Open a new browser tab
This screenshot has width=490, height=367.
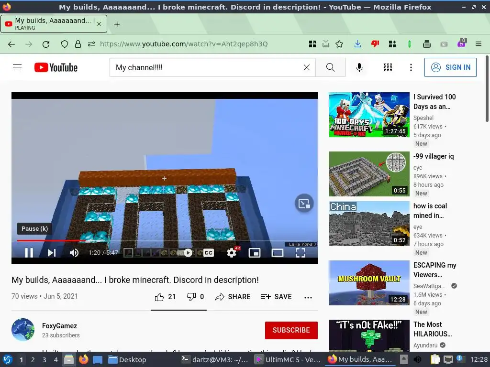tap(117, 24)
